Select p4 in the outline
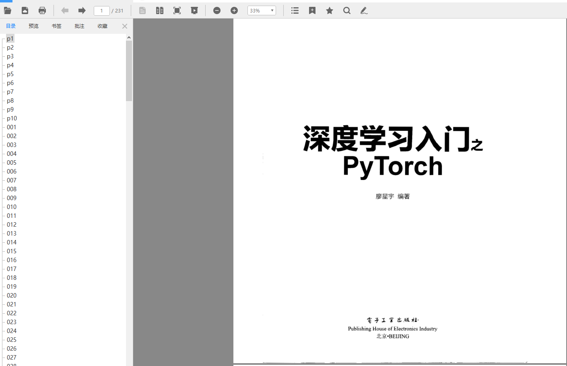 [10, 65]
